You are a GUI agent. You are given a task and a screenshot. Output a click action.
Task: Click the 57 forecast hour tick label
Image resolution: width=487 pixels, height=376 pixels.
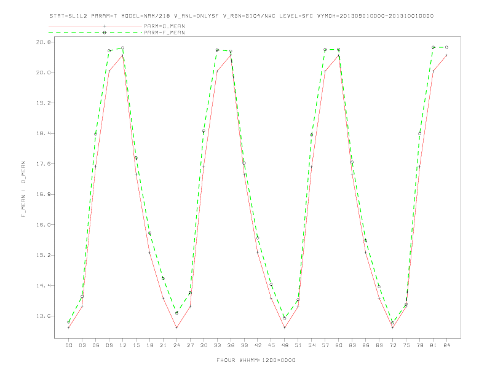click(325, 345)
